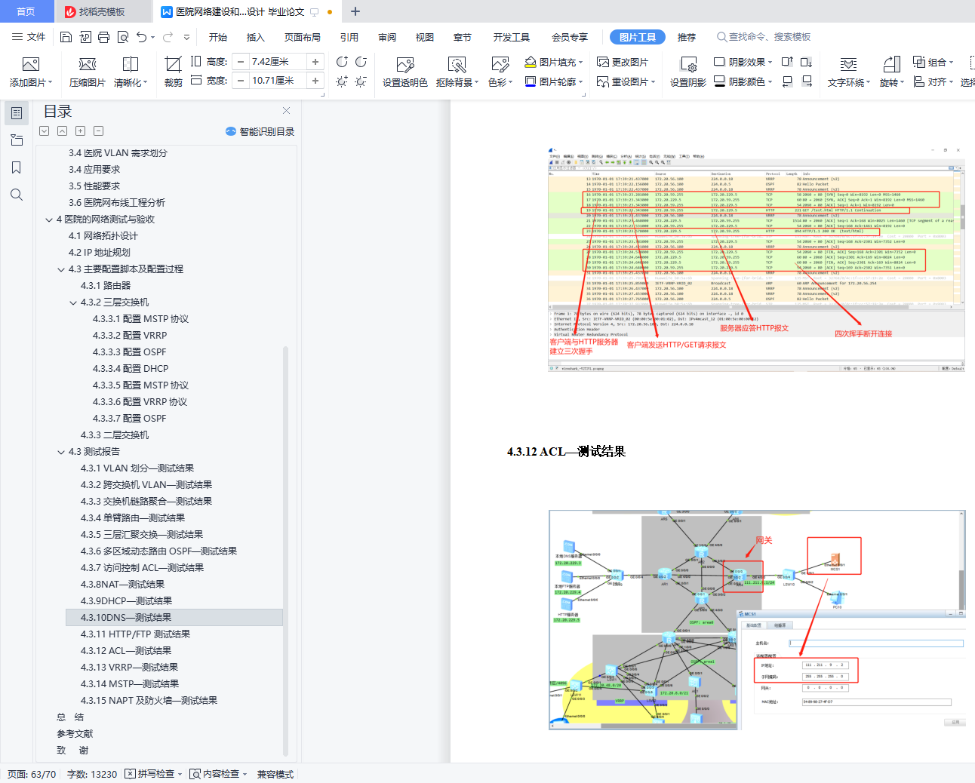975x783 pixels.
Task: Nudge shadow down icon
Action: click(x=806, y=62)
